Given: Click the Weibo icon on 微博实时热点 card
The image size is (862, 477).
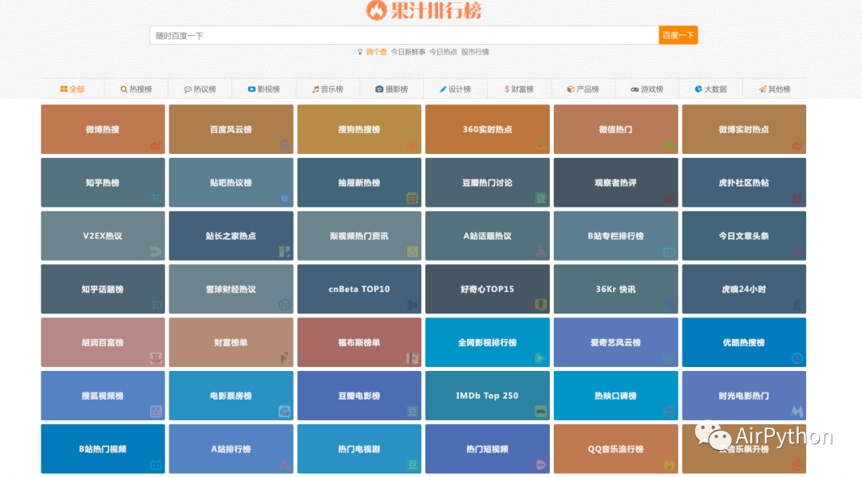Looking at the screenshot, I should coord(797,146).
